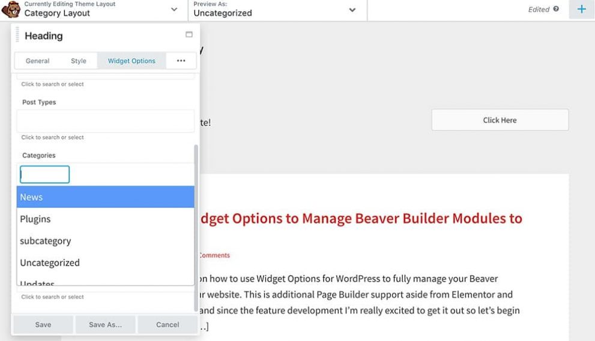
Task: Click the Click Here button
Action: (500, 120)
